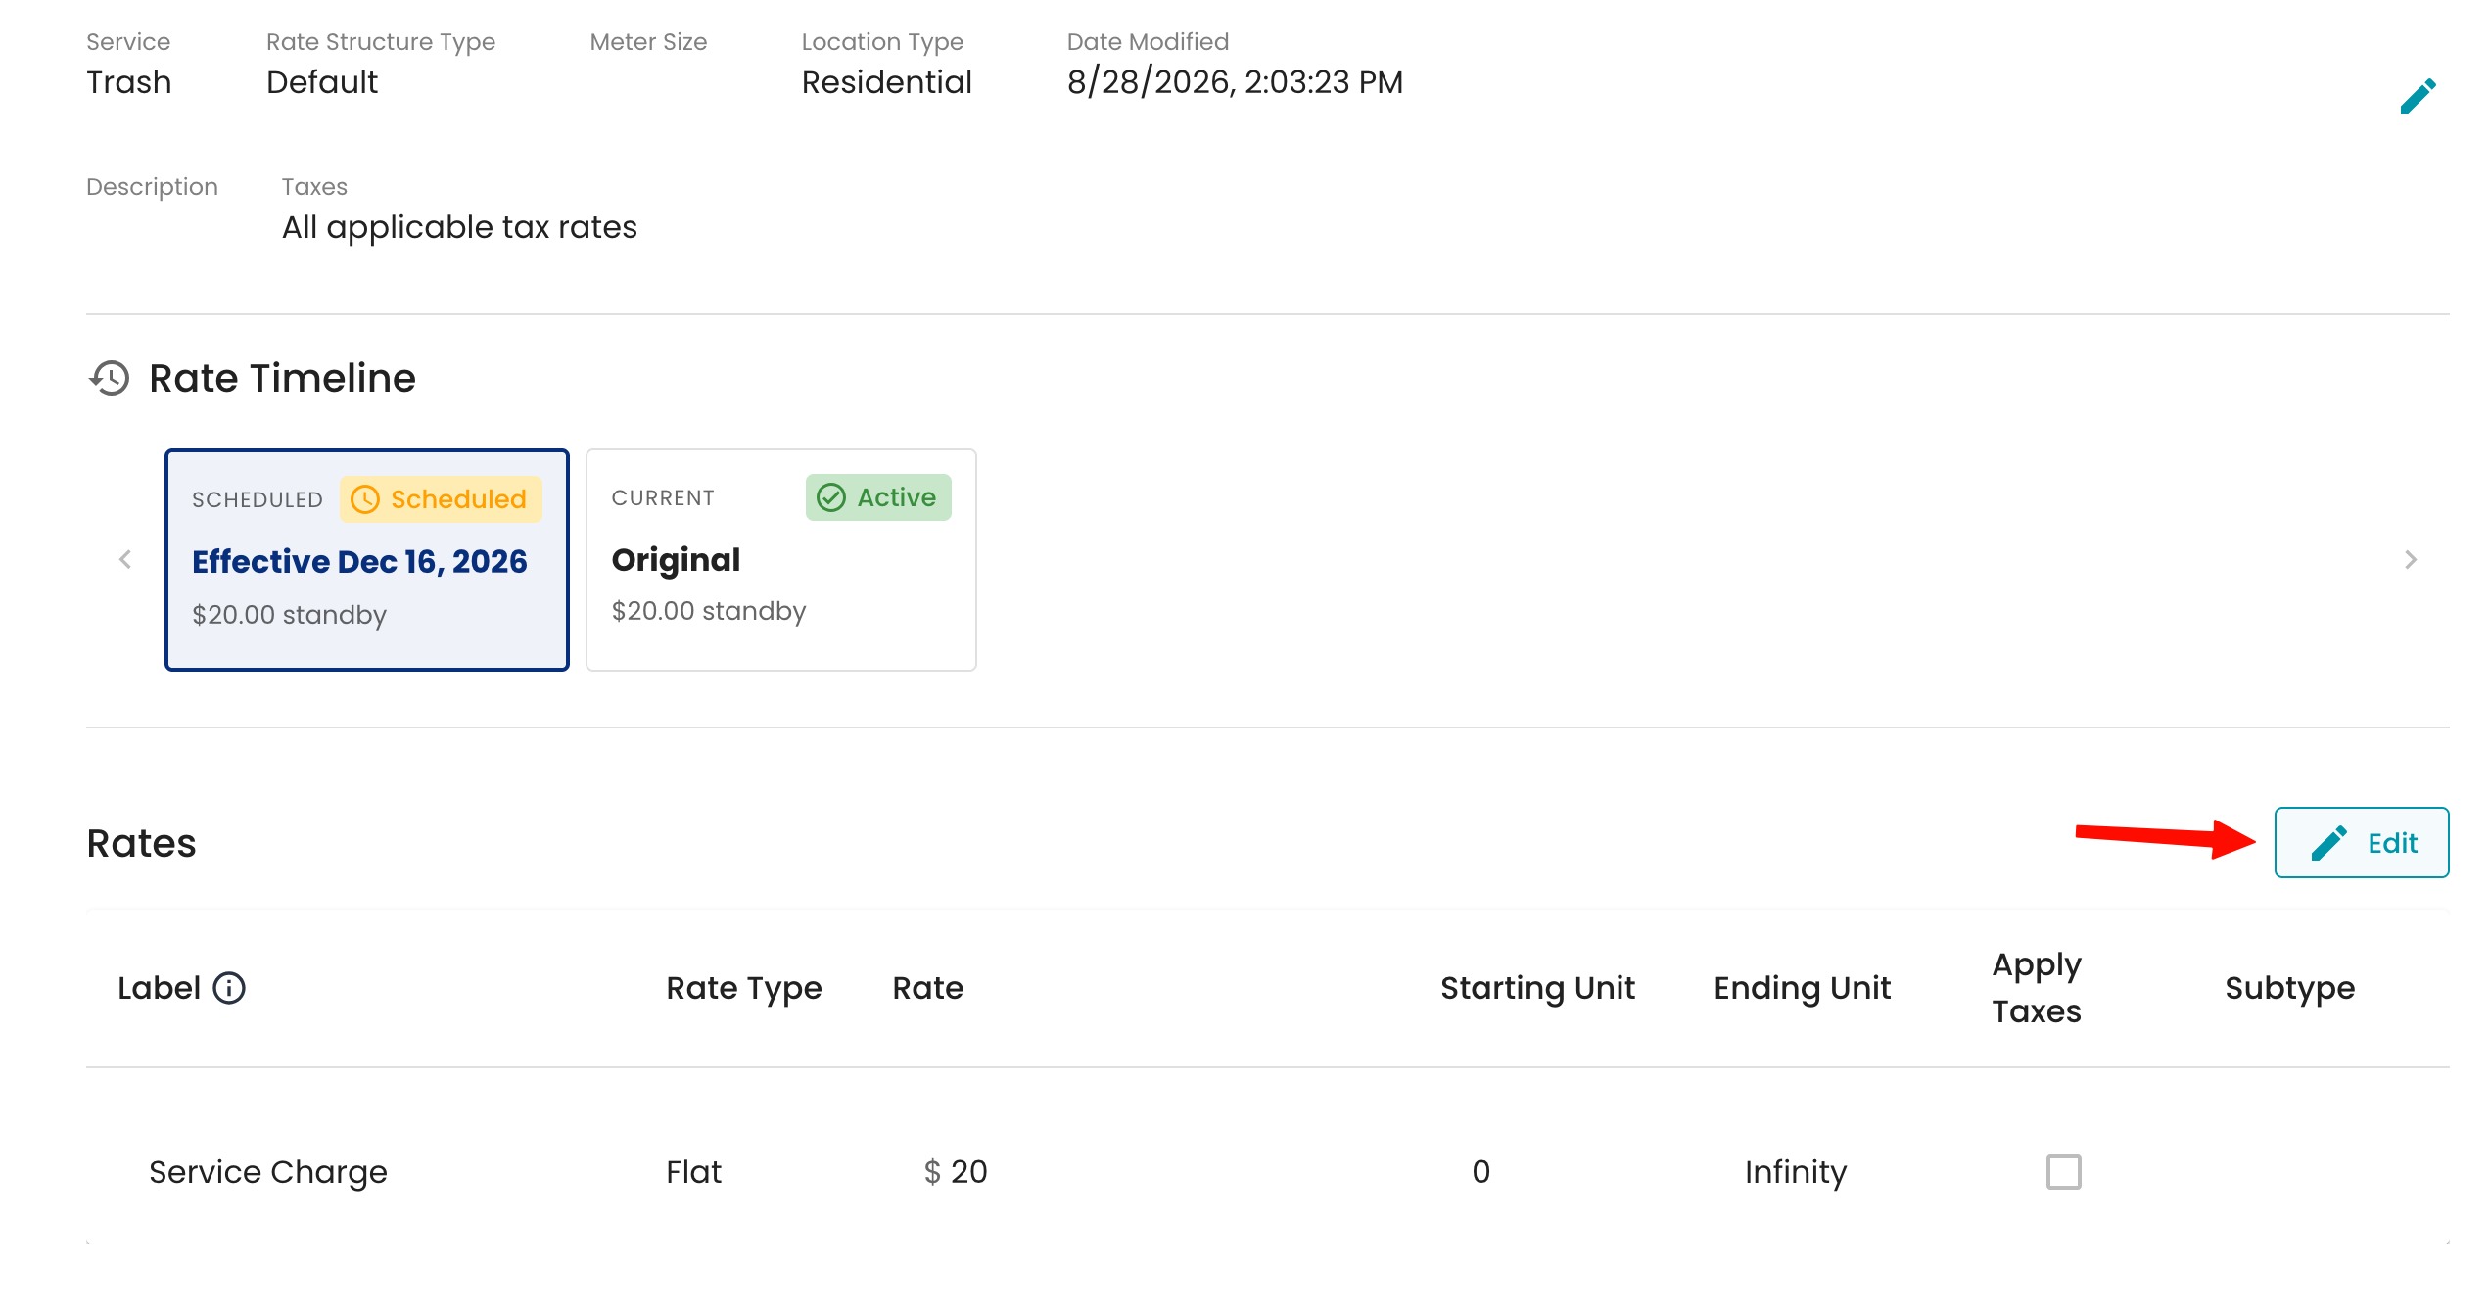Click the pencil icon beside Date Modified
This screenshot has width=2489, height=1314.
tap(2418, 96)
